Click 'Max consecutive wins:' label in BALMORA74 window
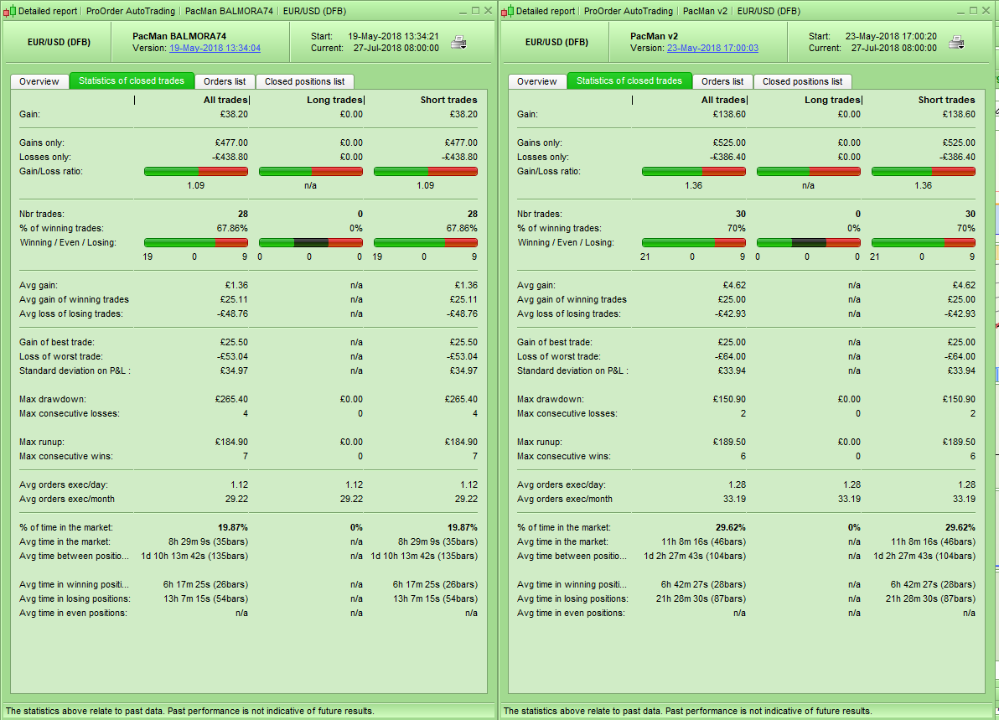 (x=66, y=456)
